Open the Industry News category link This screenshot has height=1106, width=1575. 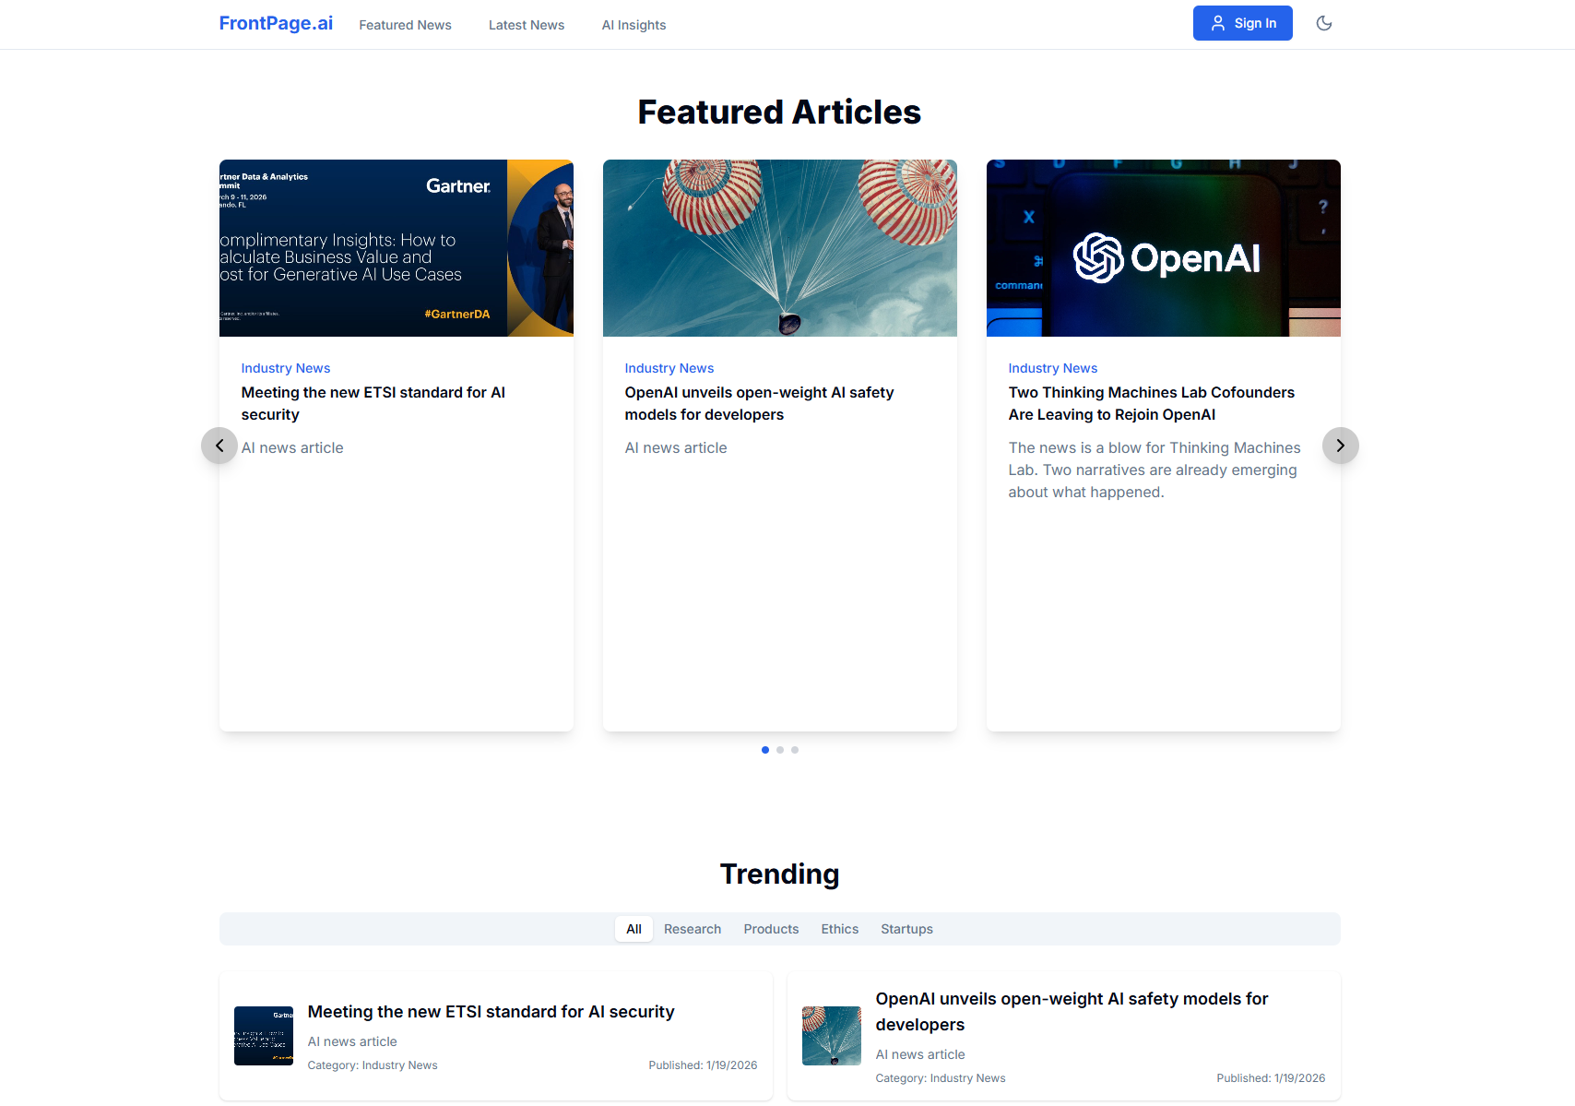click(x=285, y=367)
